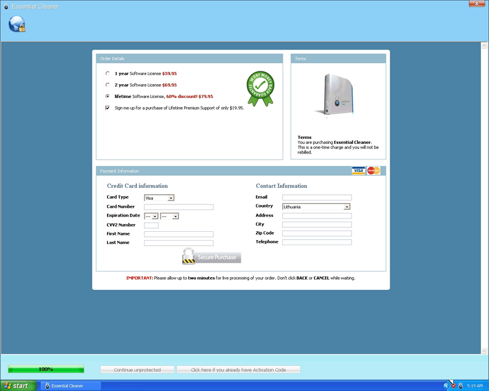Select the 1 year Software License option
Image resolution: width=489 pixels, height=391 pixels.
tap(108, 73)
